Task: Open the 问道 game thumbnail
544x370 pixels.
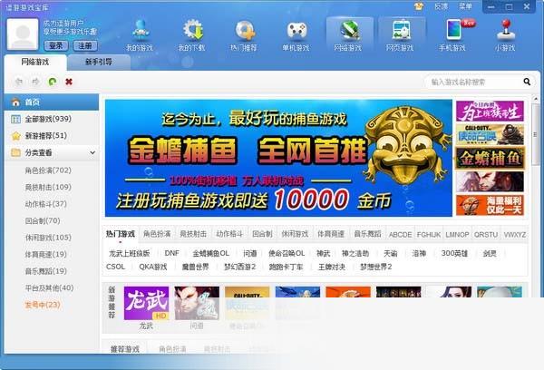Action: click(197, 303)
